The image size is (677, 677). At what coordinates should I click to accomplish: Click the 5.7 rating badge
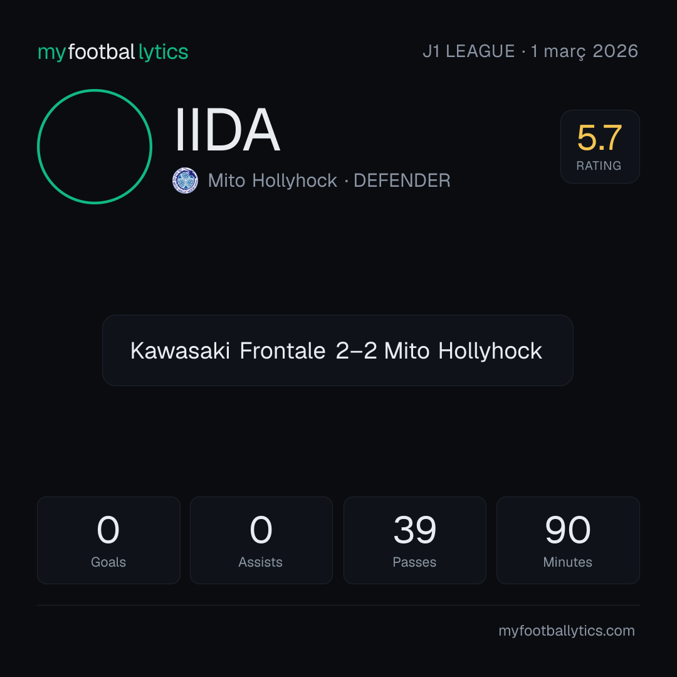click(600, 146)
